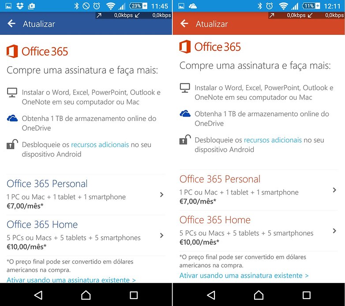345x306 pixels.
Task: Tap €7,00/mês* price on right screen
Action: 198,201
